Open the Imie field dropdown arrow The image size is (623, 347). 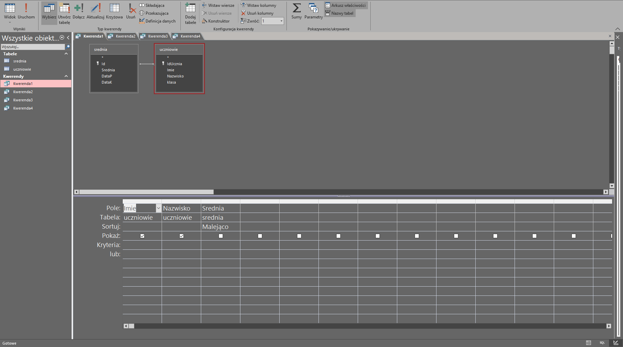pos(158,208)
